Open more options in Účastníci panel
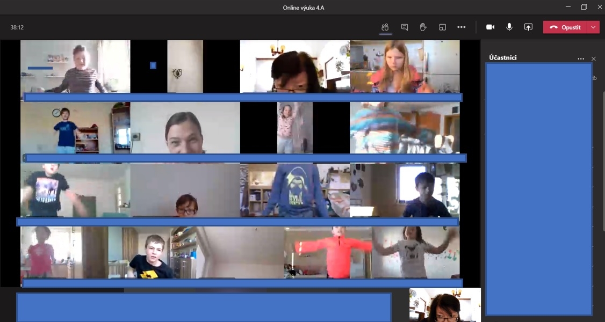Screen dimensions: 605x322 coord(581,59)
